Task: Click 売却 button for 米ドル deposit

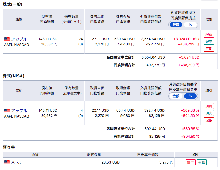Action: [202, 162]
